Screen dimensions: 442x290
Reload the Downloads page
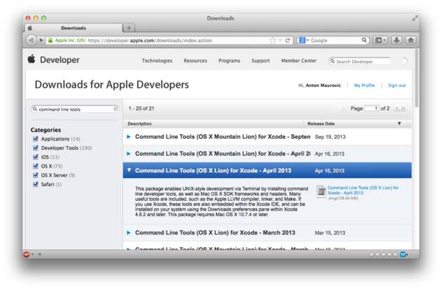tap(287, 41)
